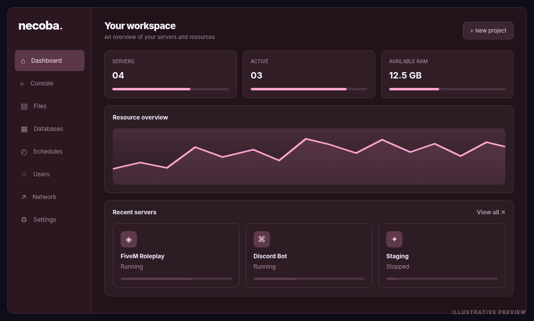Open the Staging server name

pyautogui.click(x=398, y=256)
